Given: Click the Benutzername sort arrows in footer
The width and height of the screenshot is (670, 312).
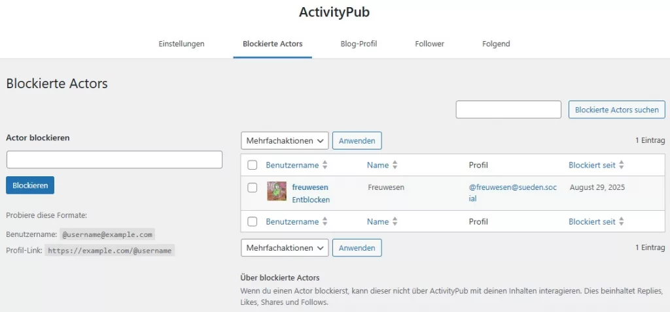Looking at the screenshot, I should coord(325,222).
